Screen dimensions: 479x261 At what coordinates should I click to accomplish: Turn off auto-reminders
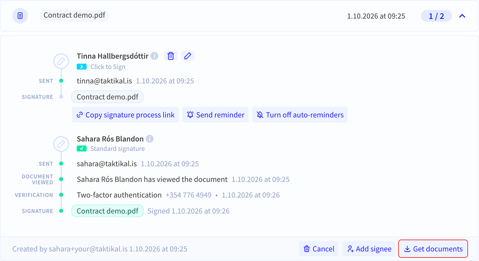300,115
